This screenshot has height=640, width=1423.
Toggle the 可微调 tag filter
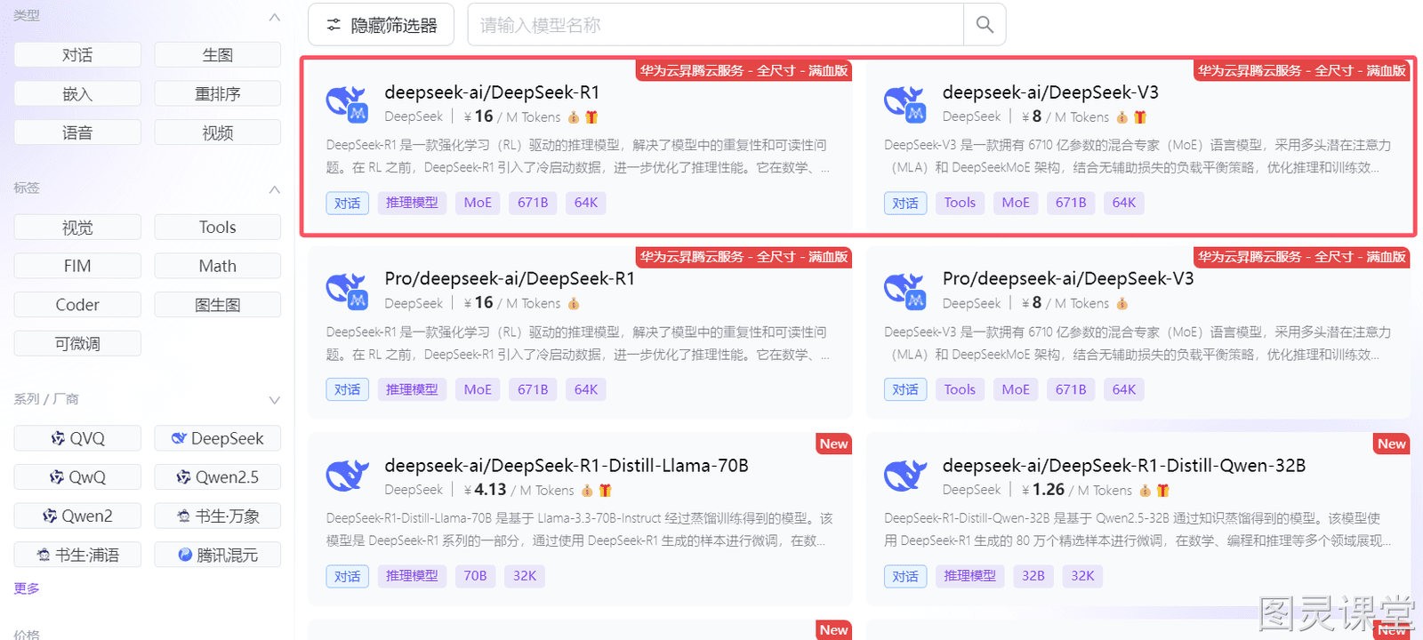77,343
